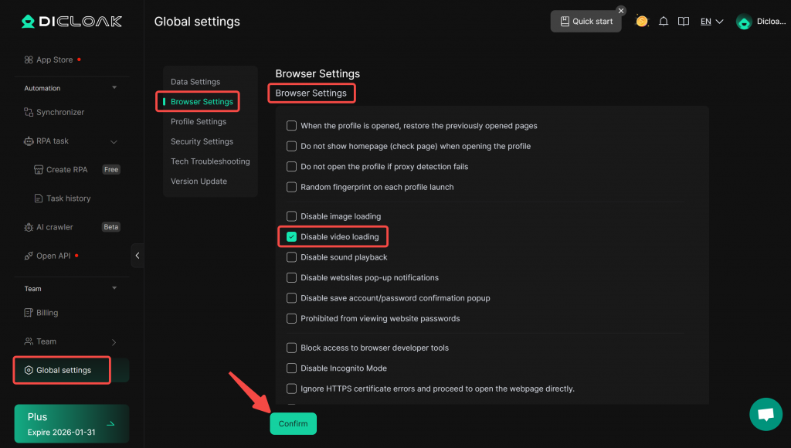This screenshot has height=448, width=791.
Task: Open the Synchronizer sidebar item
Action: pyautogui.click(x=60, y=112)
